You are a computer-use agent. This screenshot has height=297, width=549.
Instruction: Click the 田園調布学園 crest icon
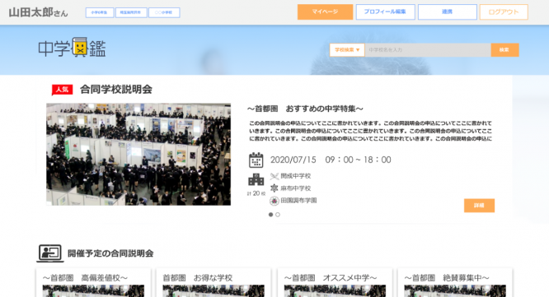pyautogui.click(x=274, y=201)
